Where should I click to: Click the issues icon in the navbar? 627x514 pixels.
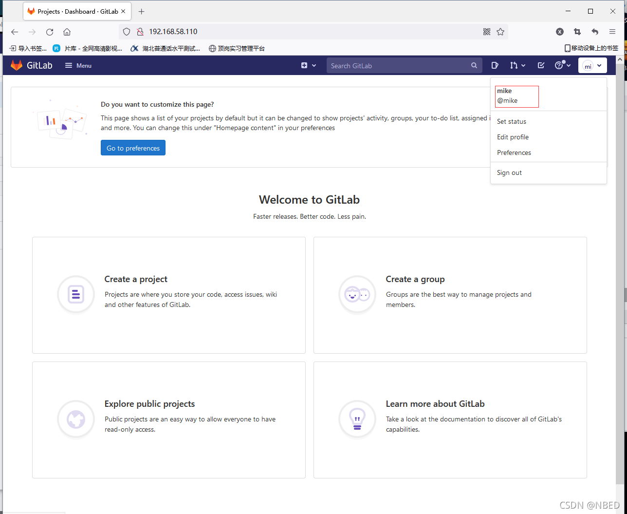point(495,65)
